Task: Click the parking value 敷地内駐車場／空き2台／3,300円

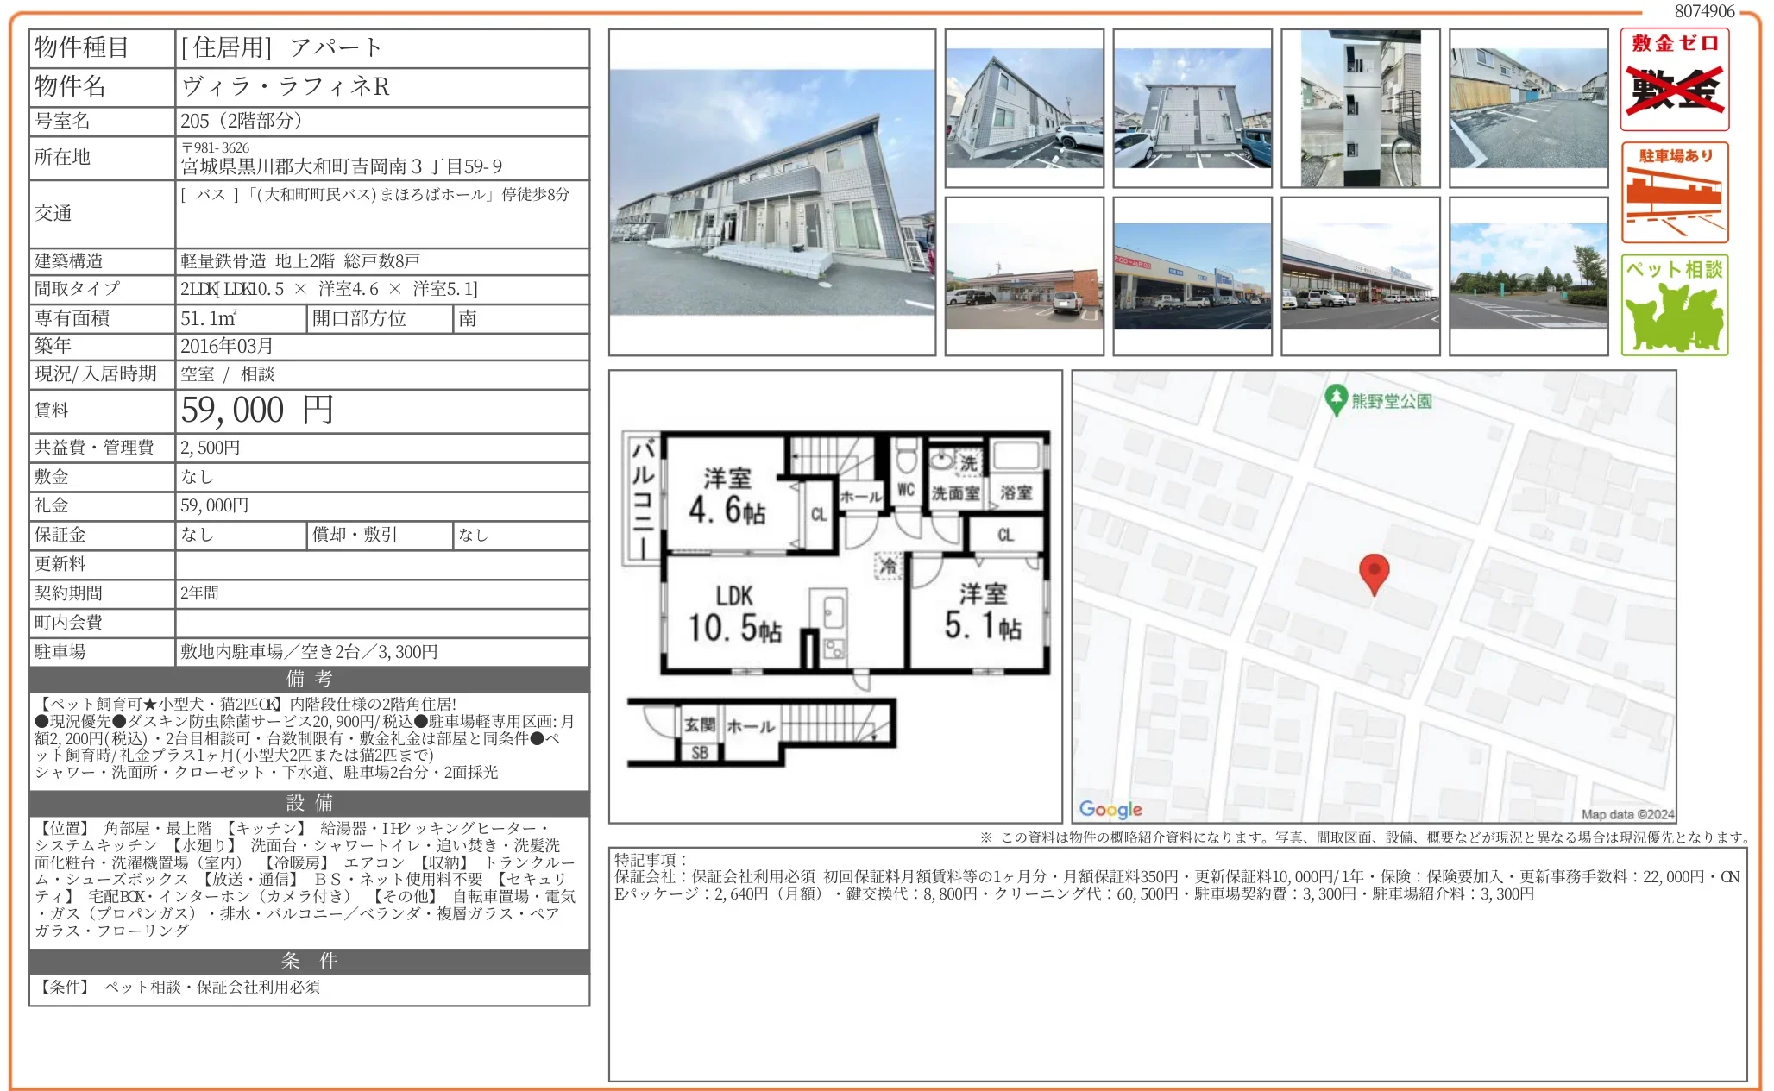Action: (309, 651)
